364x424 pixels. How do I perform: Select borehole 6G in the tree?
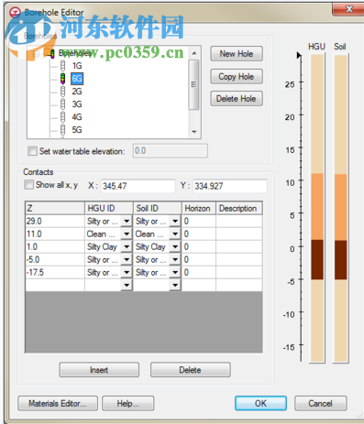77,79
